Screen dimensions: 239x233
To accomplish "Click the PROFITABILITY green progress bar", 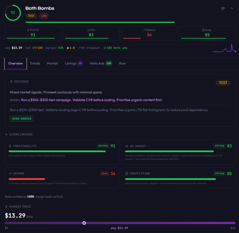I will [57, 151].
